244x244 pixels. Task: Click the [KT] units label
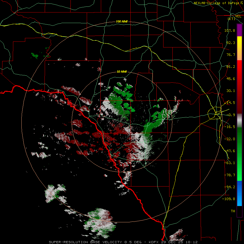coord(232,19)
